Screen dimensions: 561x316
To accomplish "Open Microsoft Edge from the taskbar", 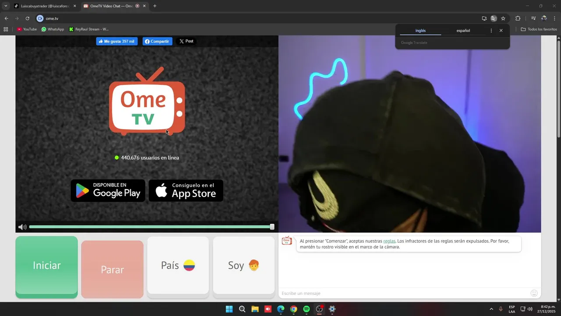I will (280, 309).
